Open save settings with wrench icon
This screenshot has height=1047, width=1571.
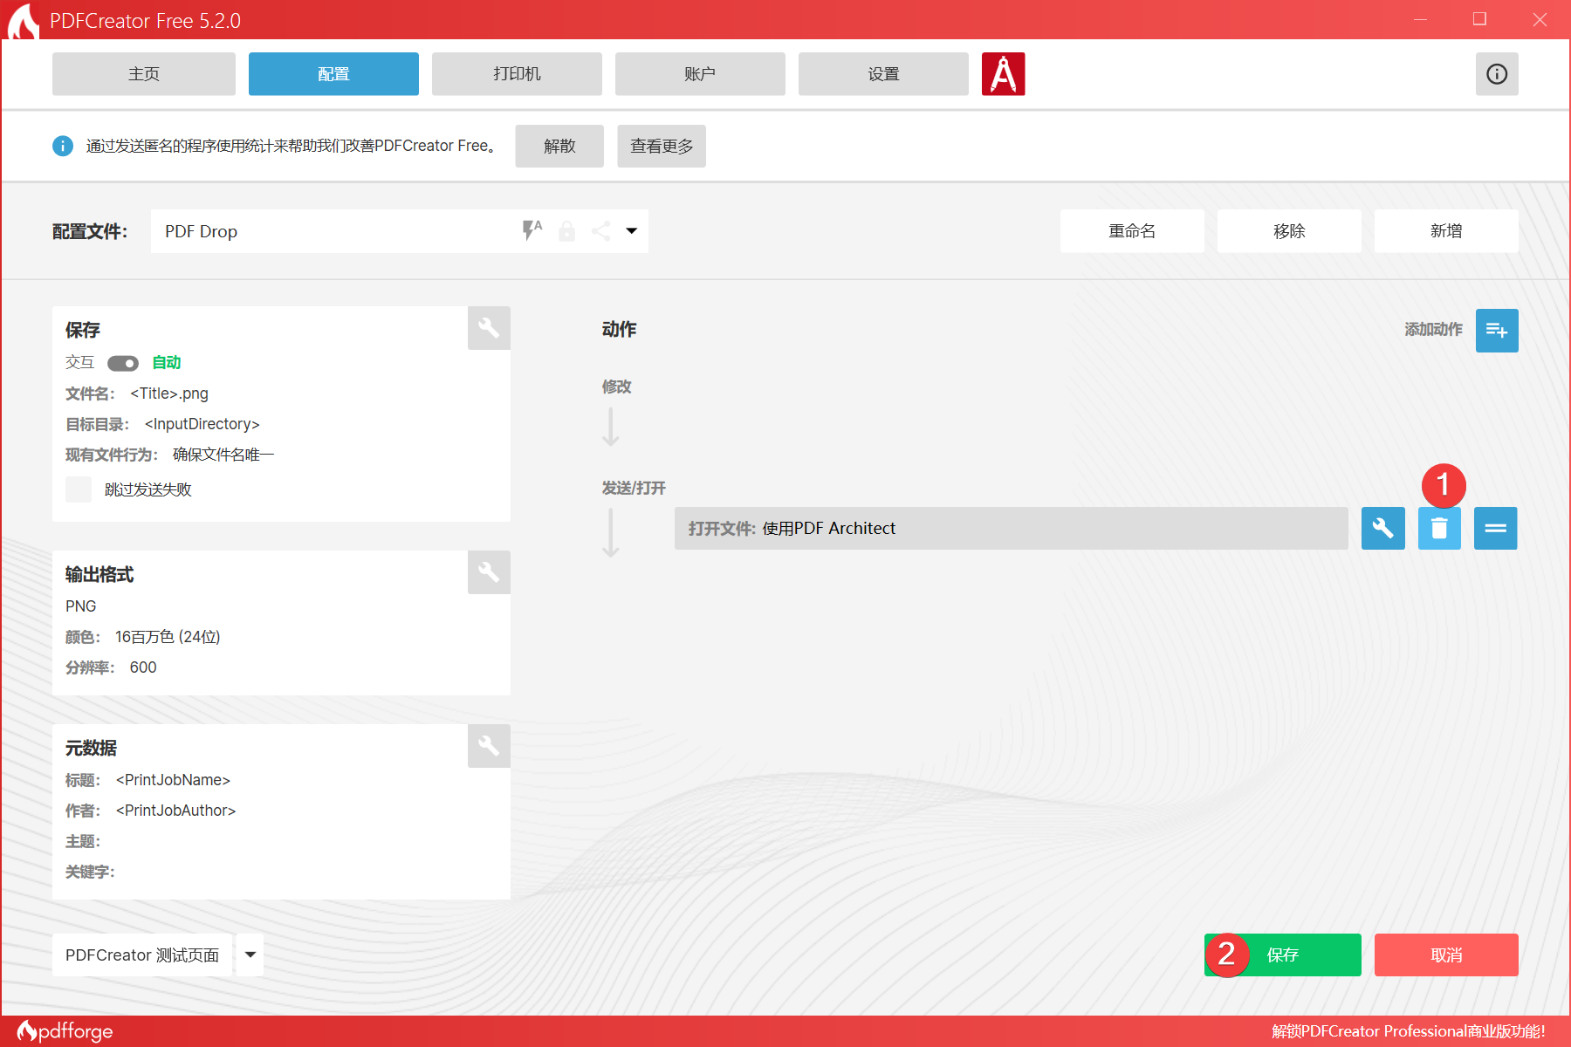point(489,328)
